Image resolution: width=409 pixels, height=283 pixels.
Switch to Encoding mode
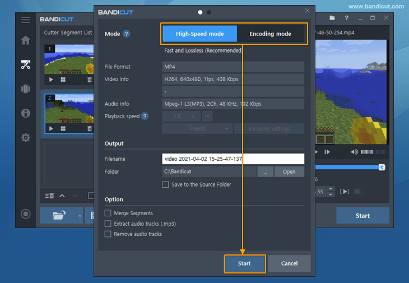click(x=271, y=34)
